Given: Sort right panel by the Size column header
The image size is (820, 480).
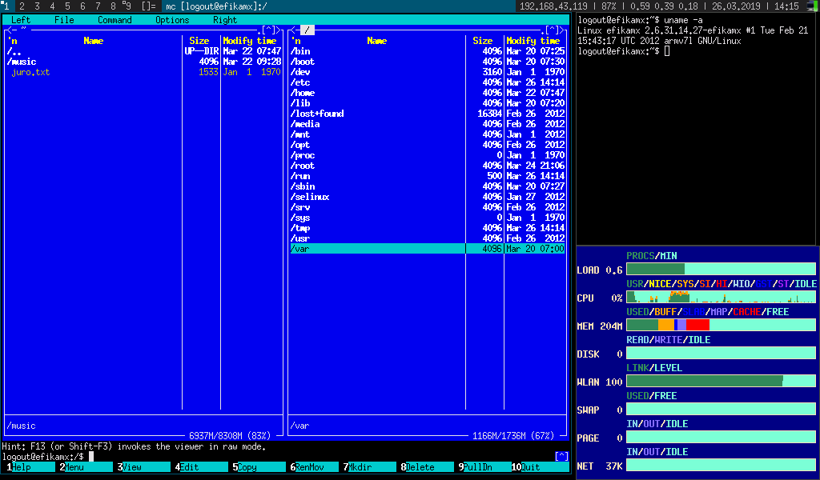Looking at the screenshot, I should (483, 41).
